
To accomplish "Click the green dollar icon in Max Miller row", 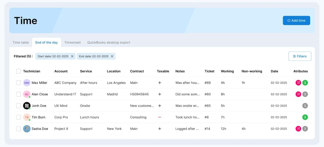I will pyautogui.click(x=305, y=83).
